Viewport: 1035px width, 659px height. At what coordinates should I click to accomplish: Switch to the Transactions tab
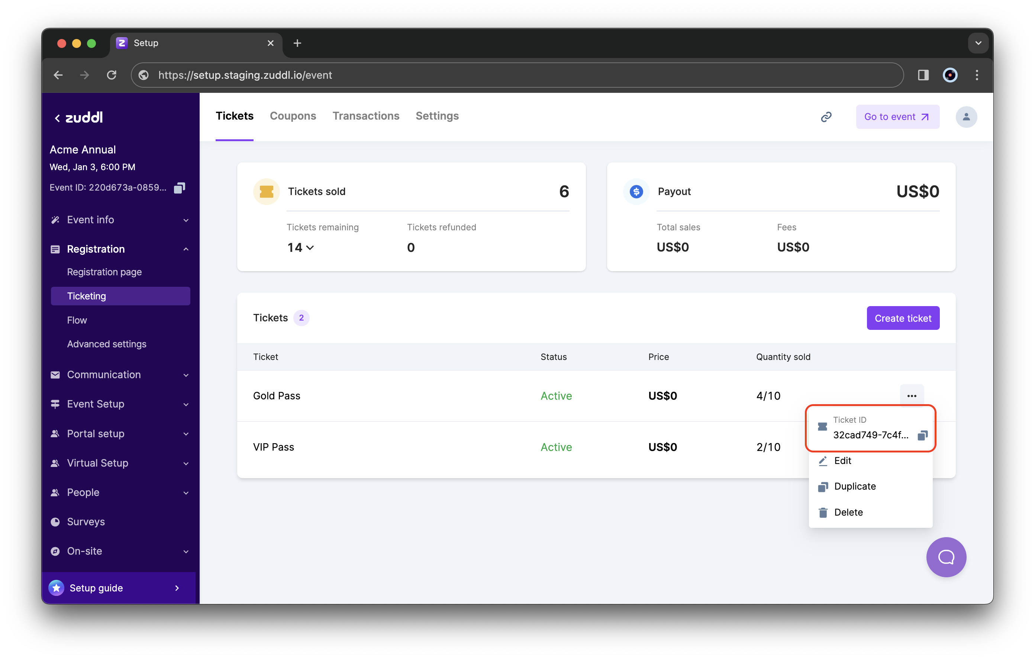(366, 116)
